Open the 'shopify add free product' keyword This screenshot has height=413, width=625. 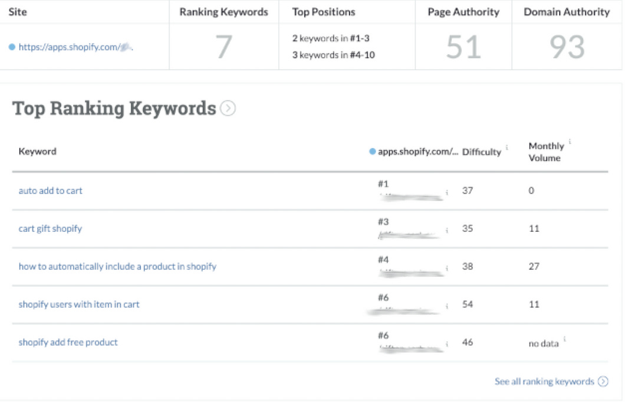point(68,342)
